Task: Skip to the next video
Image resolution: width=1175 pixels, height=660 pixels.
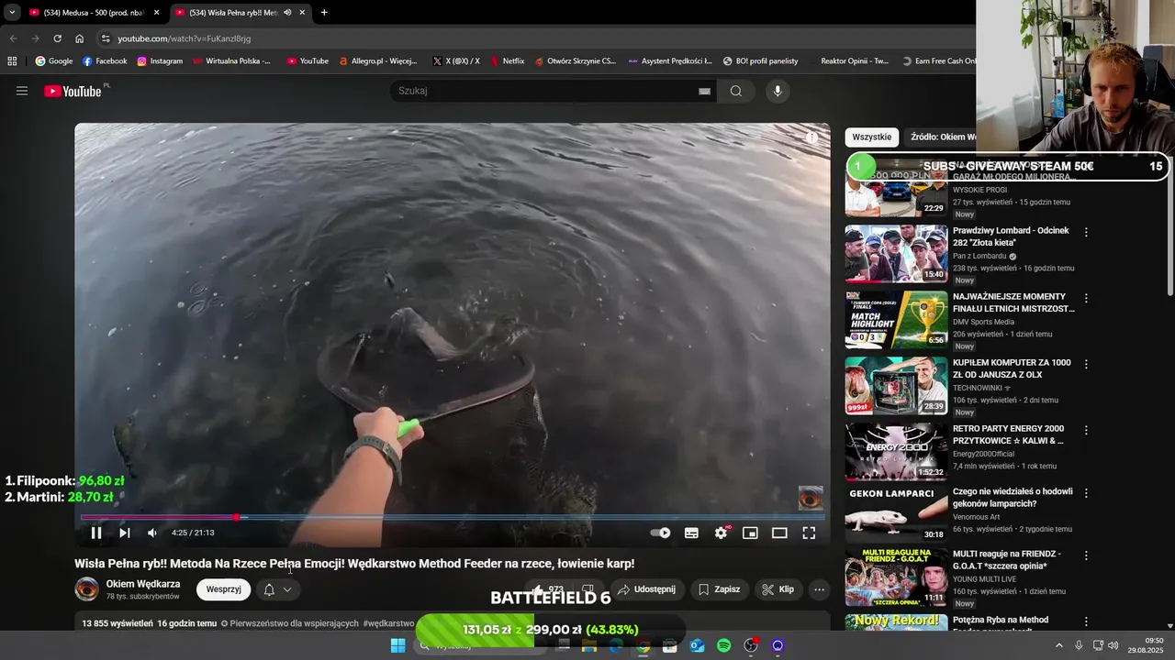Action: point(125,533)
